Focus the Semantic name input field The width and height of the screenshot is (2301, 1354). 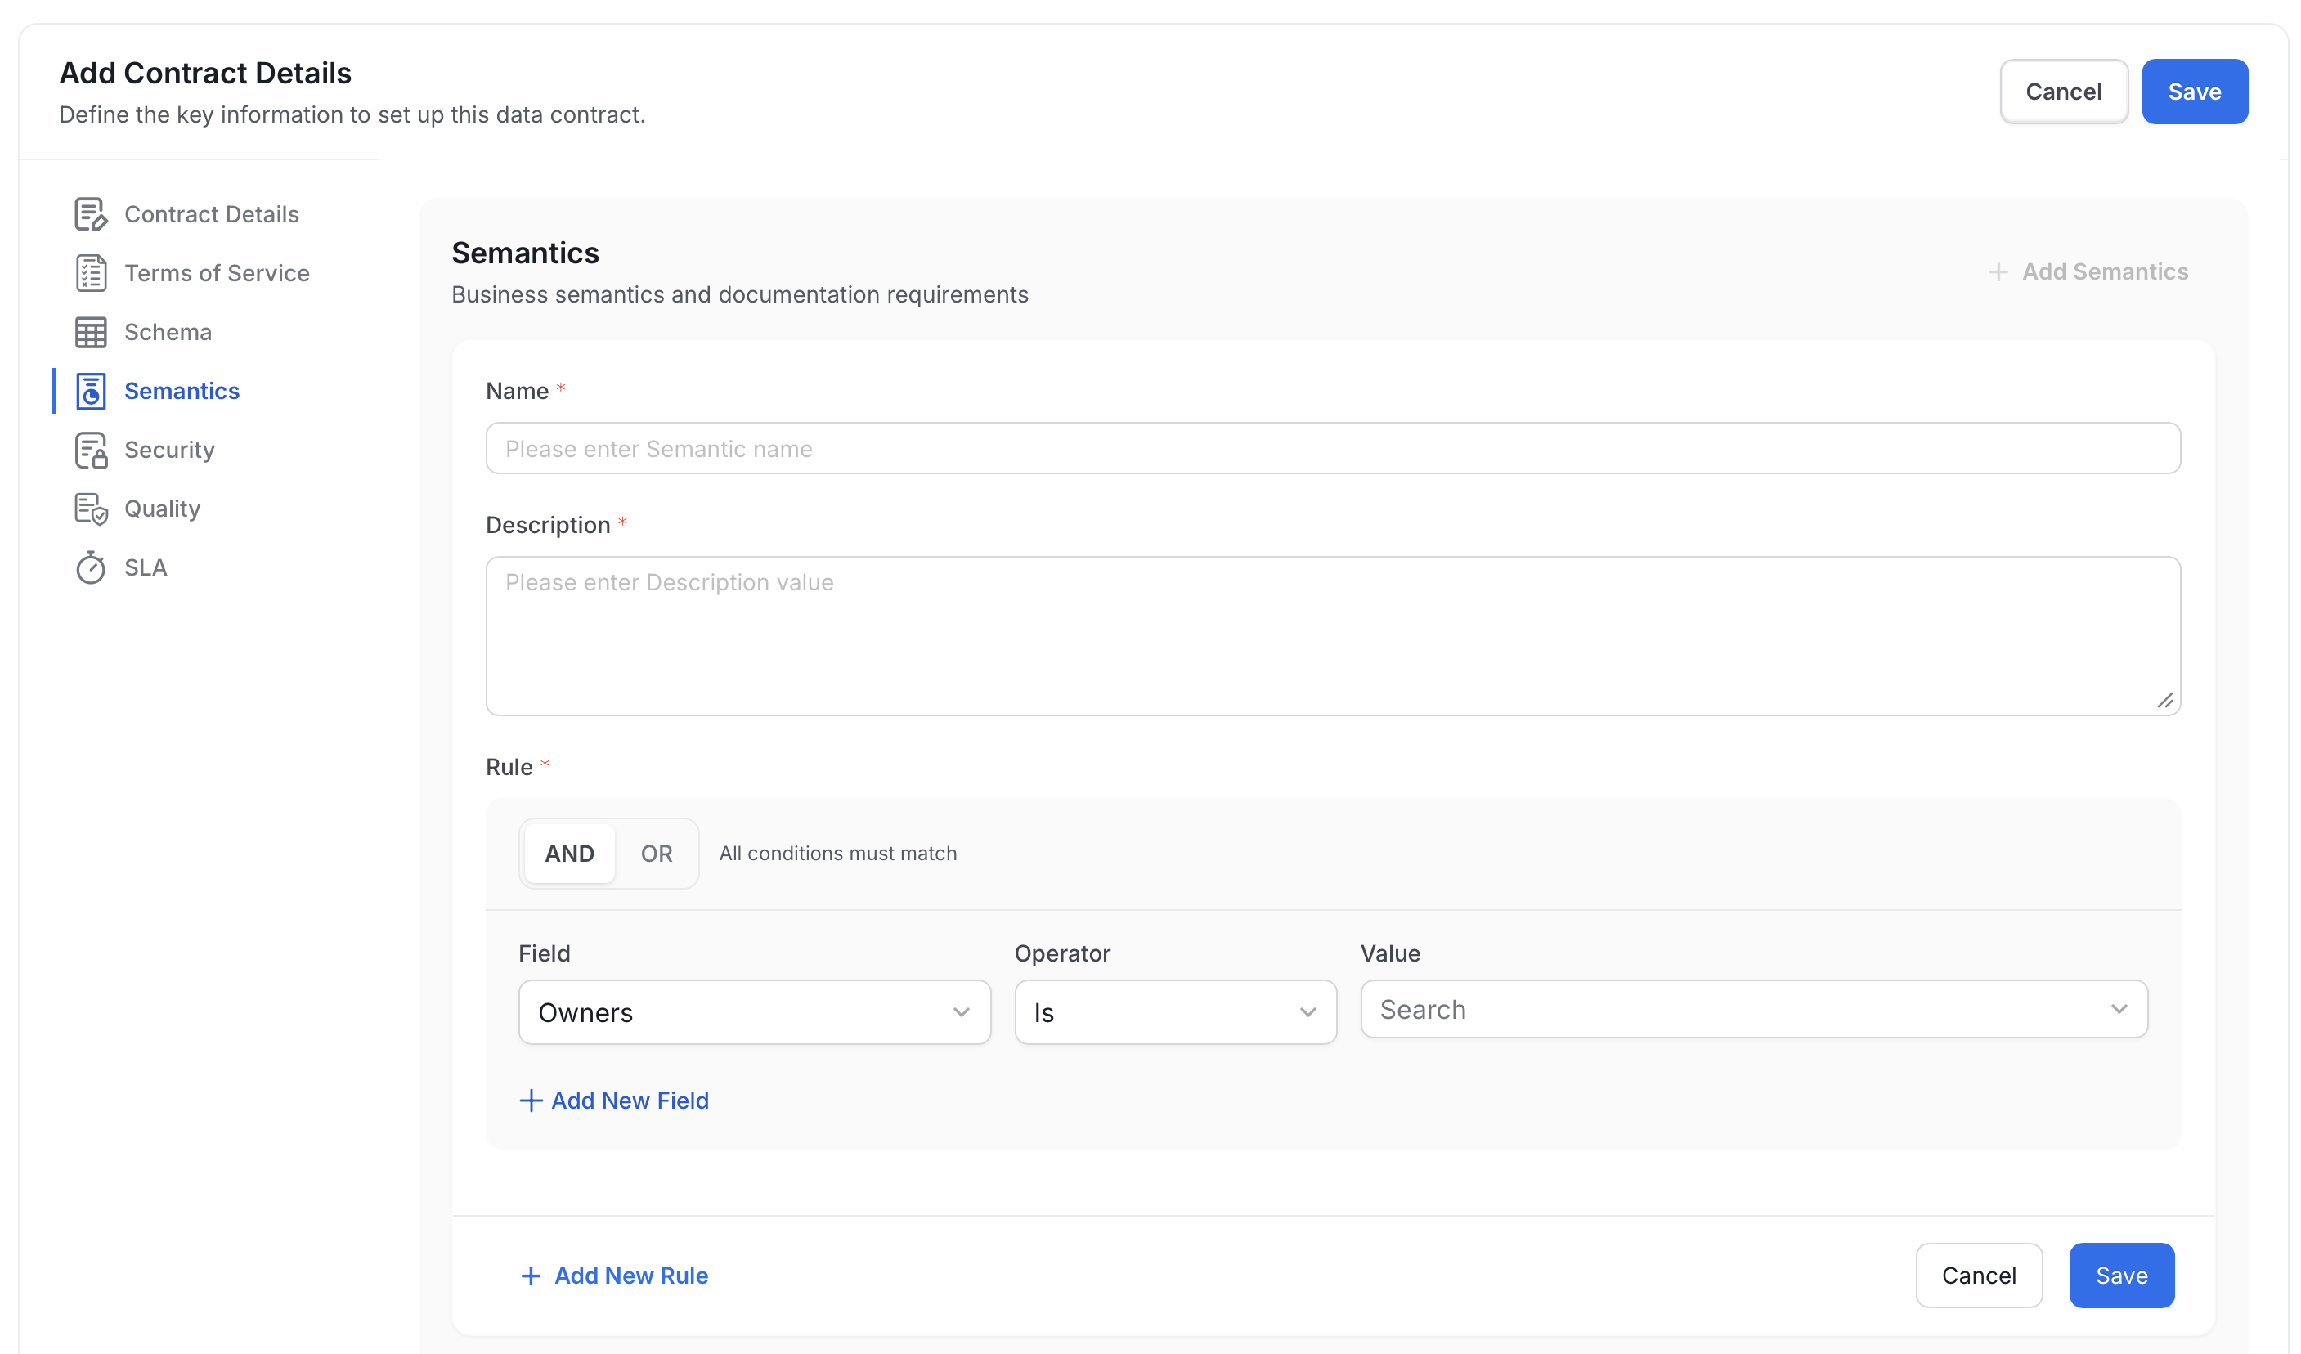click(1333, 448)
